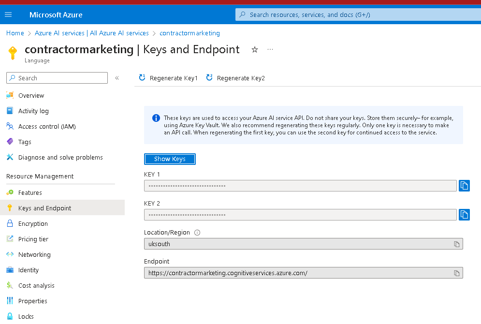481x324 pixels.
Task: Go to Home breadcrumb
Action: click(x=15, y=33)
